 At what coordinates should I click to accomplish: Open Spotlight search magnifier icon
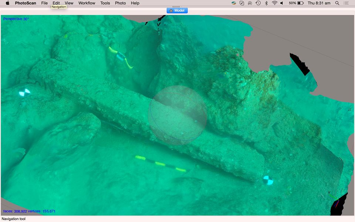tap(337, 3)
